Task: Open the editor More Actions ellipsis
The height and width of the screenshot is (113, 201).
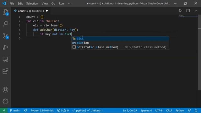Action: click(195, 11)
